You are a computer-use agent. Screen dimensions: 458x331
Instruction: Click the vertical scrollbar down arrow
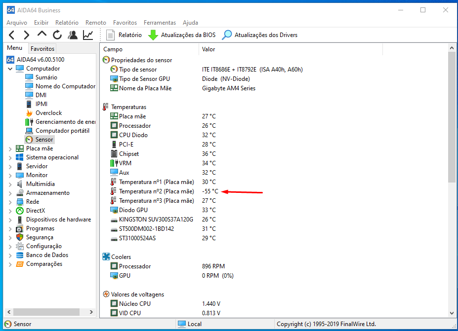(x=452, y=313)
